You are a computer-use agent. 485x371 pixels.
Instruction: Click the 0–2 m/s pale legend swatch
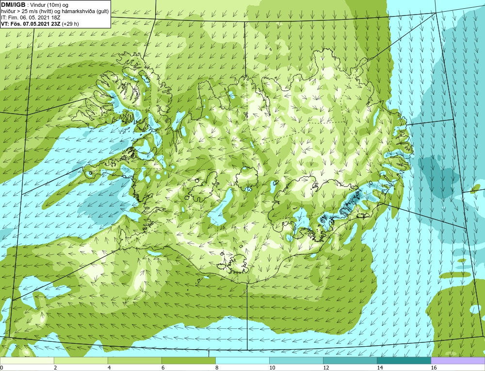coord(27,360)
